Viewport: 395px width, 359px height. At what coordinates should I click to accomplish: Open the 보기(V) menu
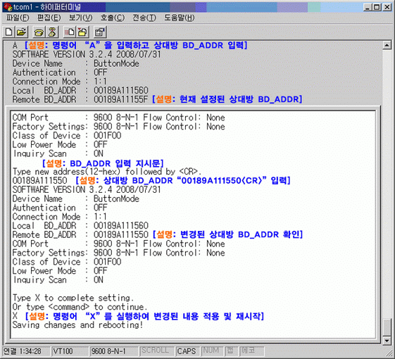coord(80,18)
